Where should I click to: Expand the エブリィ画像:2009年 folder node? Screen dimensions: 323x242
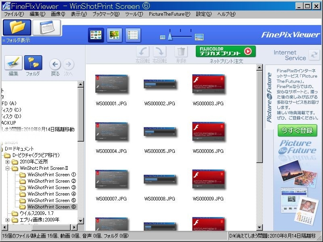tap(8, 220)
